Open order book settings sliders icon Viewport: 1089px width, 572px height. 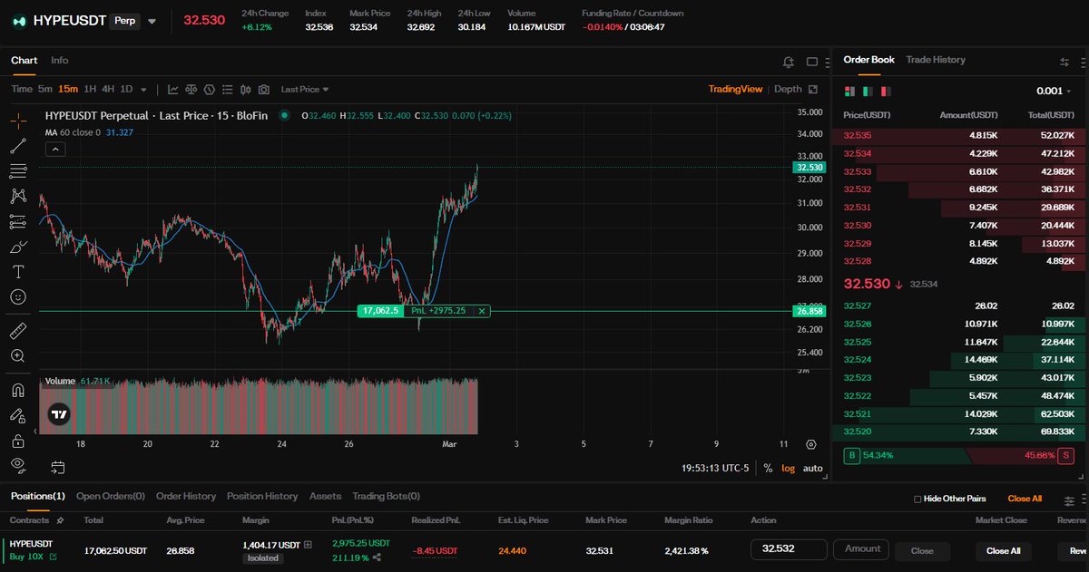tap(1064, 62)
